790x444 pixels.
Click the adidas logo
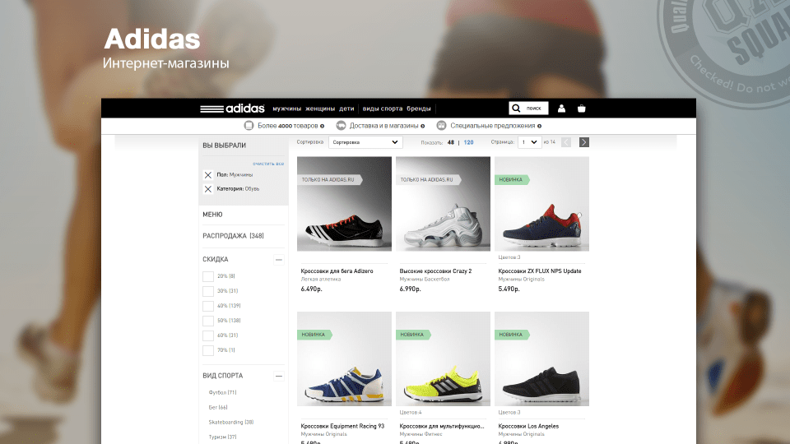click(232, 108)
